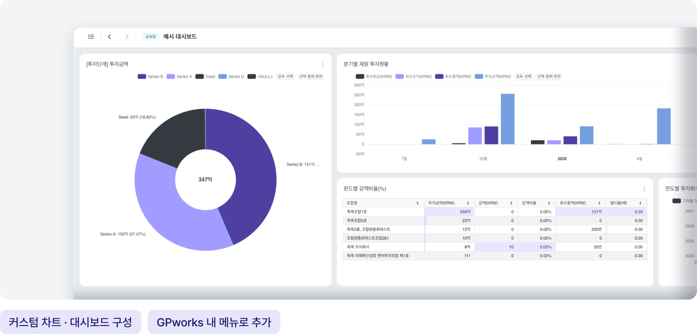Click 선택 범위 반전 in the pie chart legend

tap(310, 76)
